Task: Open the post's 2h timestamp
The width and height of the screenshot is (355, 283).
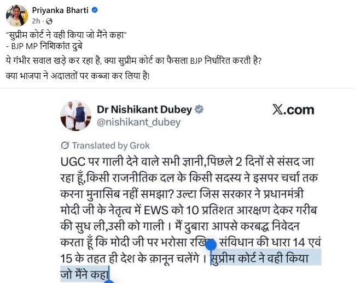Action: [x=36, y=21]
